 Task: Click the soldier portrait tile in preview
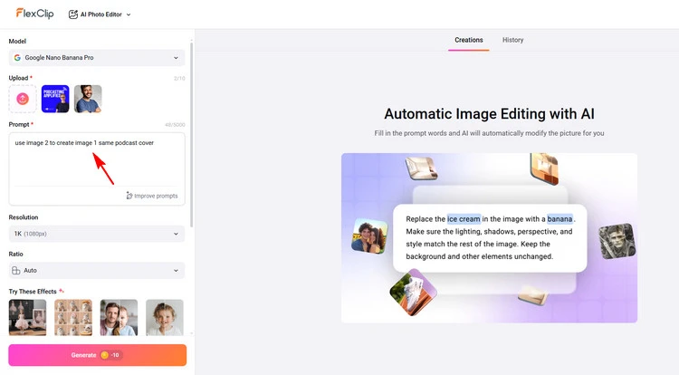(617, 241)
